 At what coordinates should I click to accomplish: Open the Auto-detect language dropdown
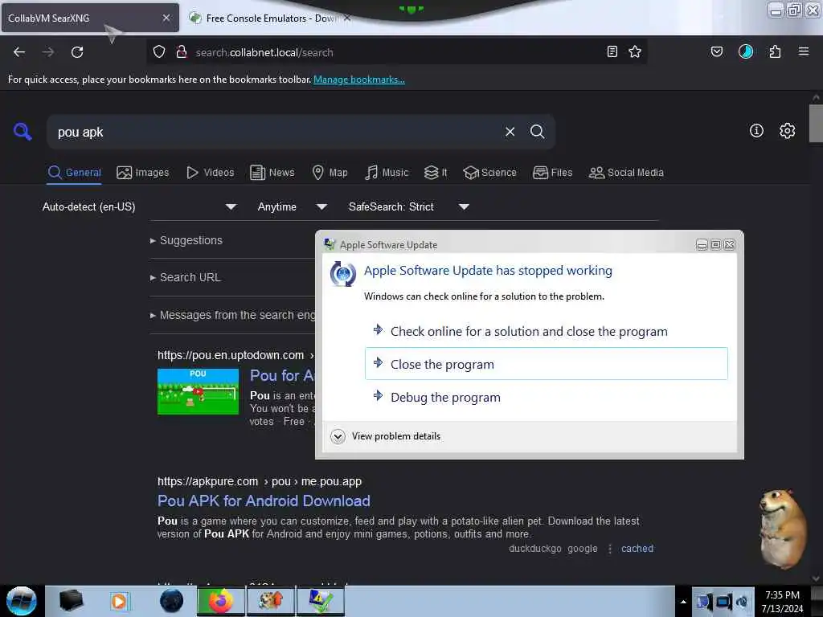(139, 206)
